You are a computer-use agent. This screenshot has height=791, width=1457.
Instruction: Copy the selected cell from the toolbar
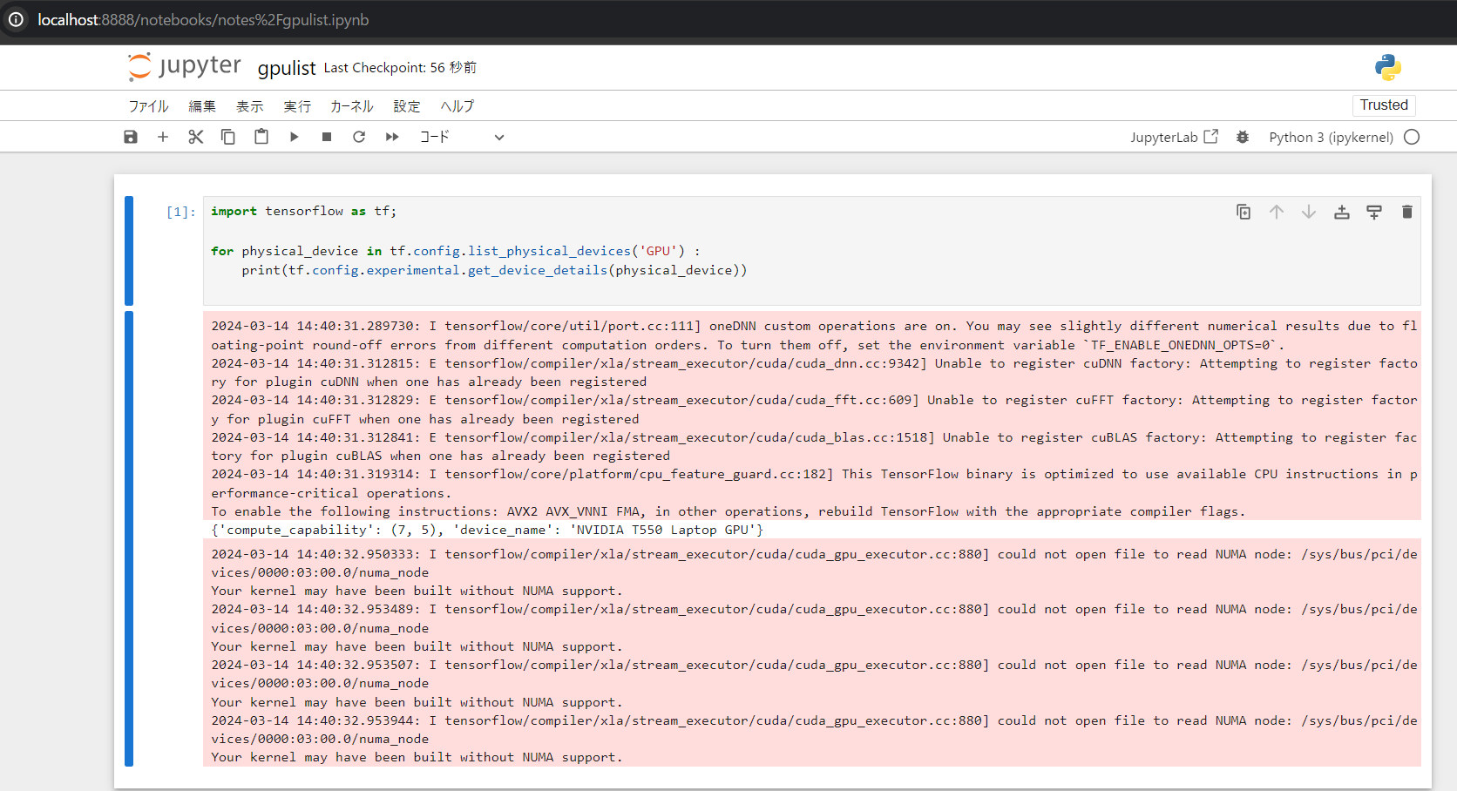[228, 137]
